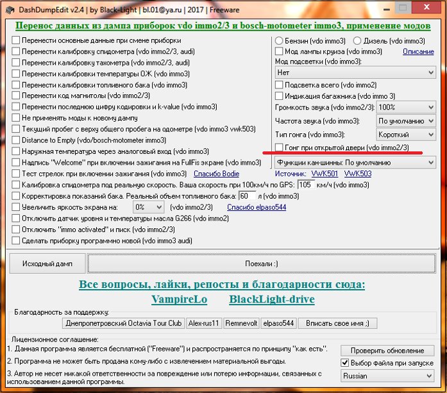Select the 'Дизель (vdo immo3)' radio button
The image size is (447, 393).
coord(357,41)
